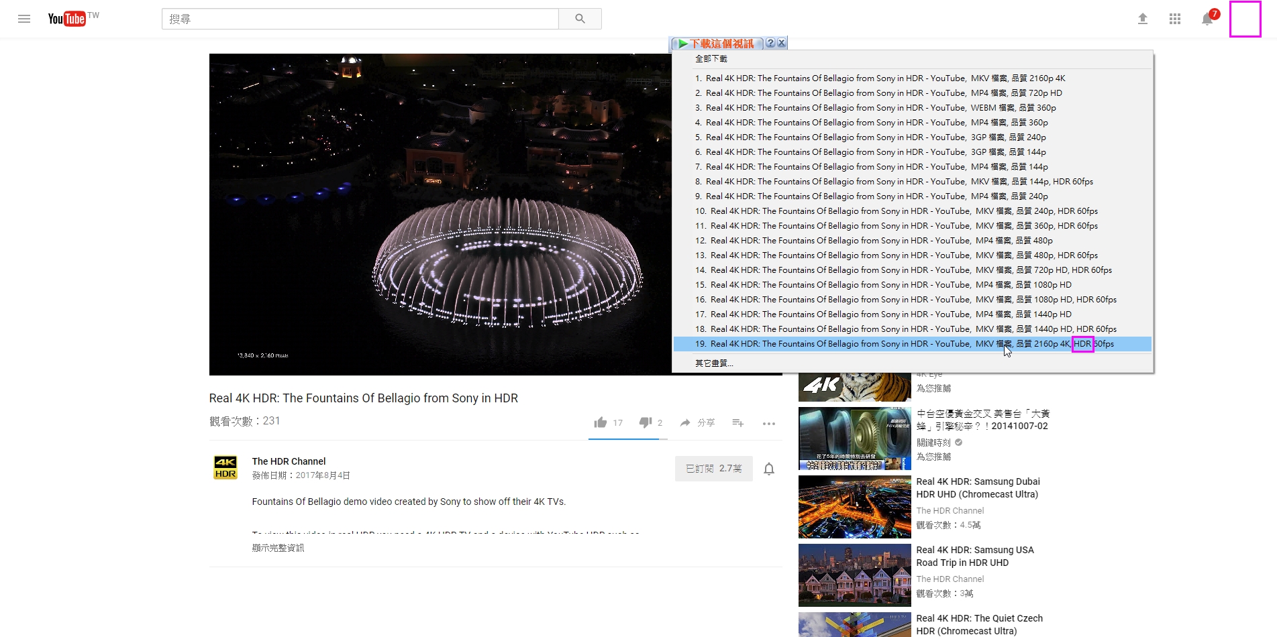Screen dimensions: 1277x637
Task: Open the 中台空優黃金交叉 video thumbnail
Action: click(x=855, y=439)
